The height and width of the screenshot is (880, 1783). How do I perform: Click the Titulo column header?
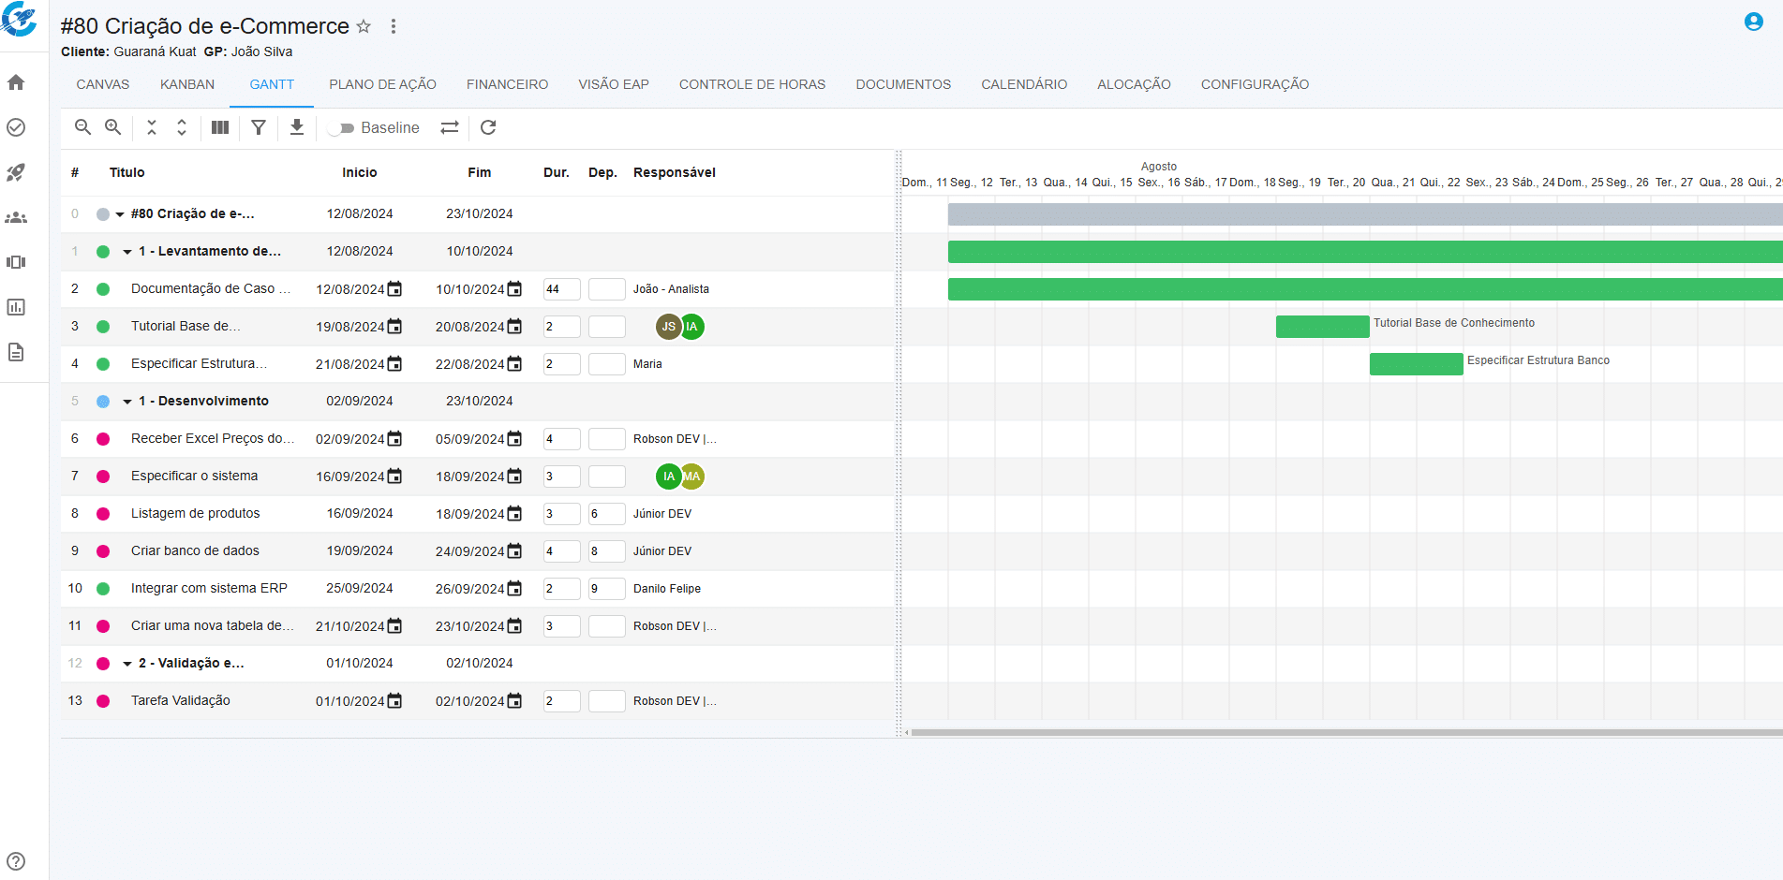(126, 172)
